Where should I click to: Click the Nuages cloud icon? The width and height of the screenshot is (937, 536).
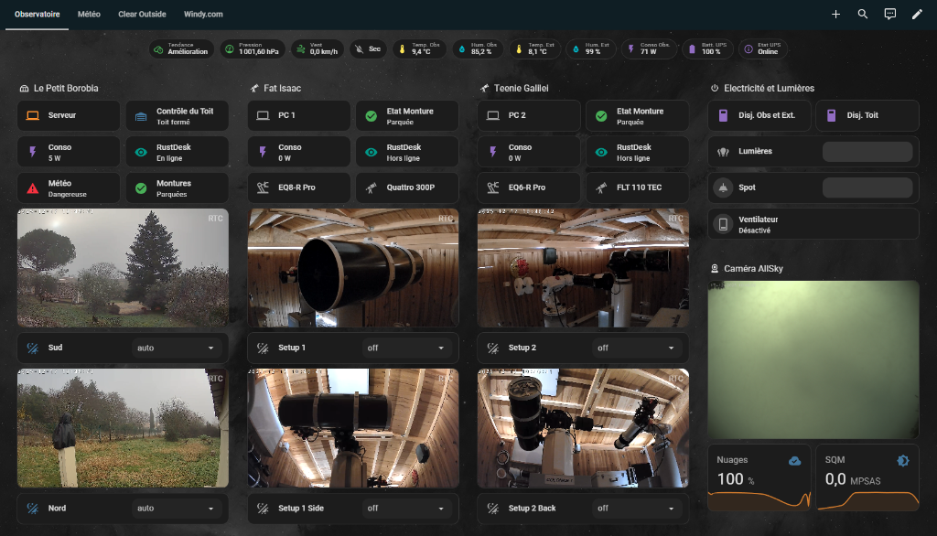pyautogui.click(x=795, y=461)
